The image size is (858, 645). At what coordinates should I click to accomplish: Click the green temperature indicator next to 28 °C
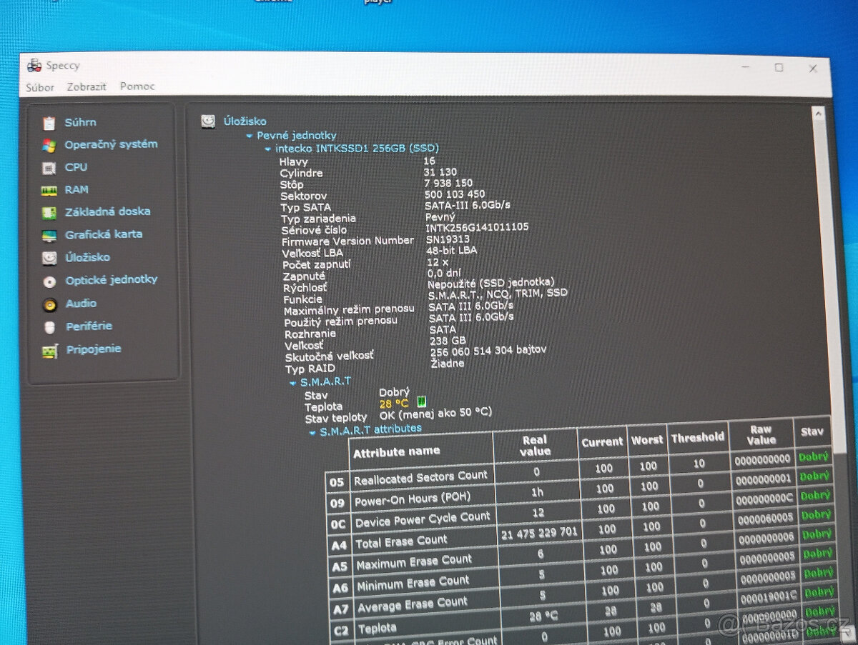tap(421, 401)
